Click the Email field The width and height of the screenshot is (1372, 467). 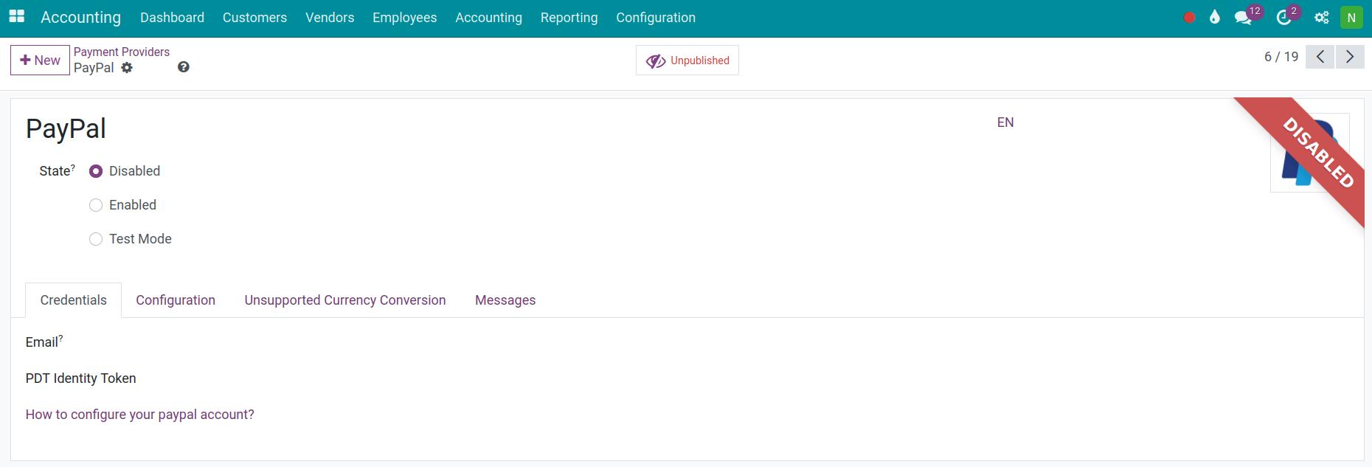click(44, 342)
